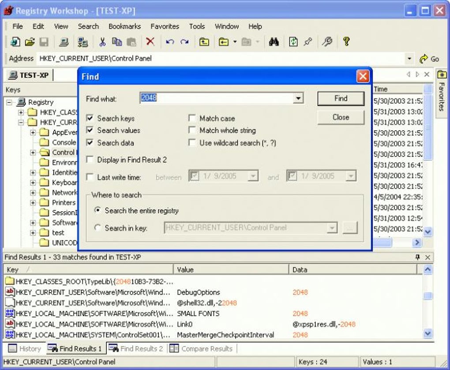450x370 pixels.
Task: Click the open folder toolbar icon
Action: (x=30, y=42)
